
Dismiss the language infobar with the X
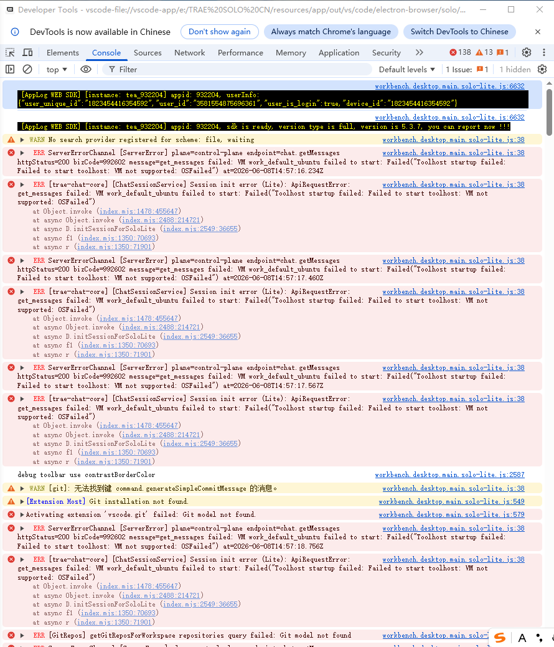537,32
